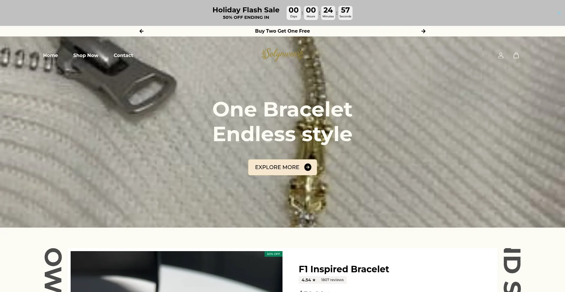
Task: Open the Contact menu item
Action: coord(123,55)
